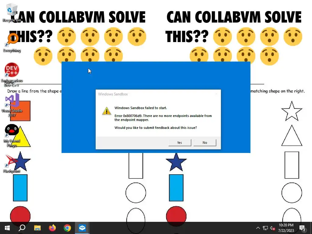
Task: Launch Firefox from the taskbar
Action: coord(52,228)
